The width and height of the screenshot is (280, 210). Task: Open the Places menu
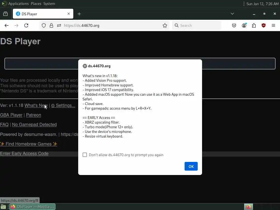(x=36, y=4)
